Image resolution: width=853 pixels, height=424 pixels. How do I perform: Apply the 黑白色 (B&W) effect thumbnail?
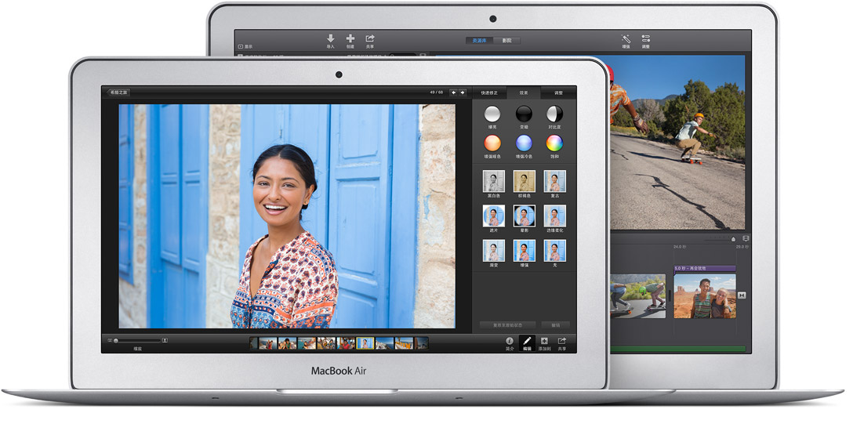pos(493,182)
